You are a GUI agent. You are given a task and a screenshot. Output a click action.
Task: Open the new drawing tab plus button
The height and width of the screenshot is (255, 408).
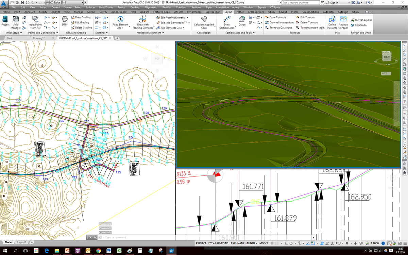[x=117, y=38]
